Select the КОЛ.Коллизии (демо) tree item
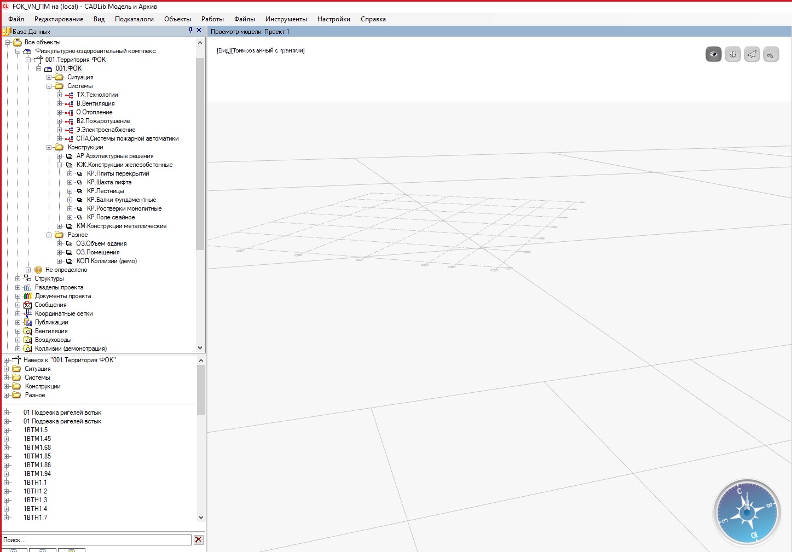The image size is (792, 552). (106, 261)
